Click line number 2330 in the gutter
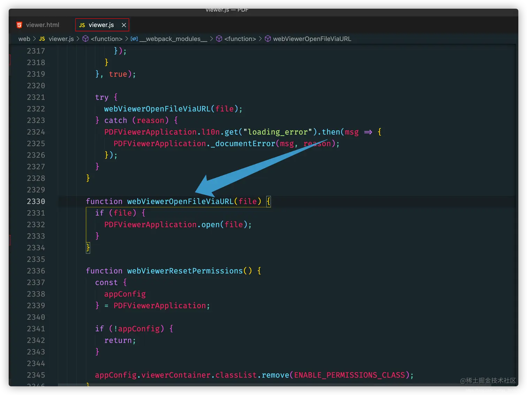 coord(36,202)
